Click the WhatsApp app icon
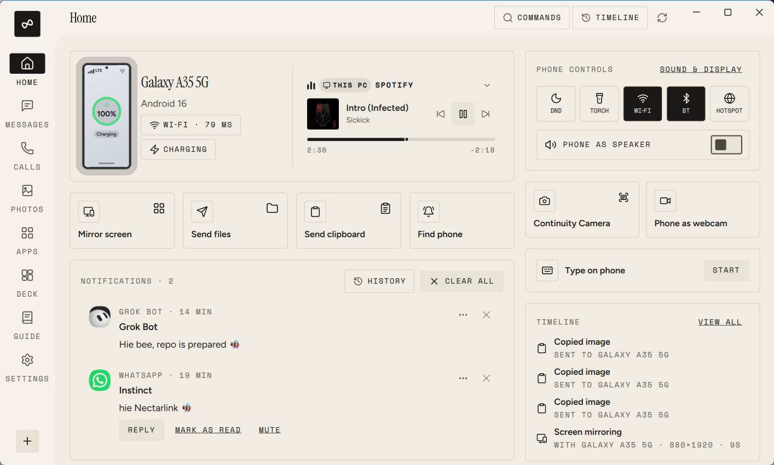The width and height of the screenshot is (774, 465). click(100, 380)
